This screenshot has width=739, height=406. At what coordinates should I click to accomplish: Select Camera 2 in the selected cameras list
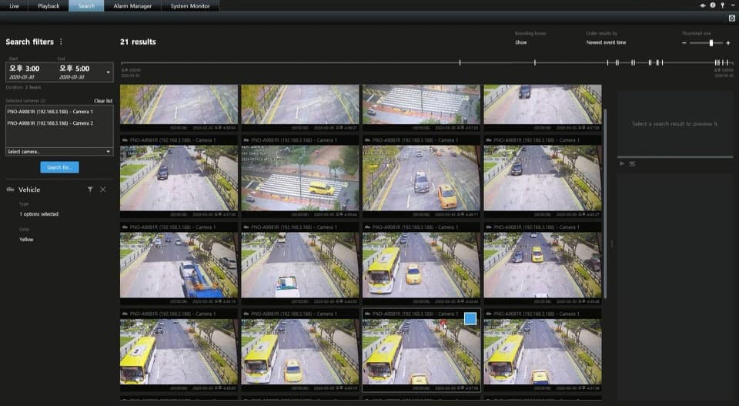point(50,123)
